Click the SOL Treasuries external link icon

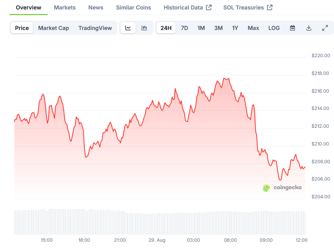(270, 7)
